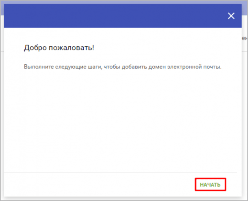Start the email domain setup wizard
The height and width of the screenshot is (201, 248).
coord(210,185)
